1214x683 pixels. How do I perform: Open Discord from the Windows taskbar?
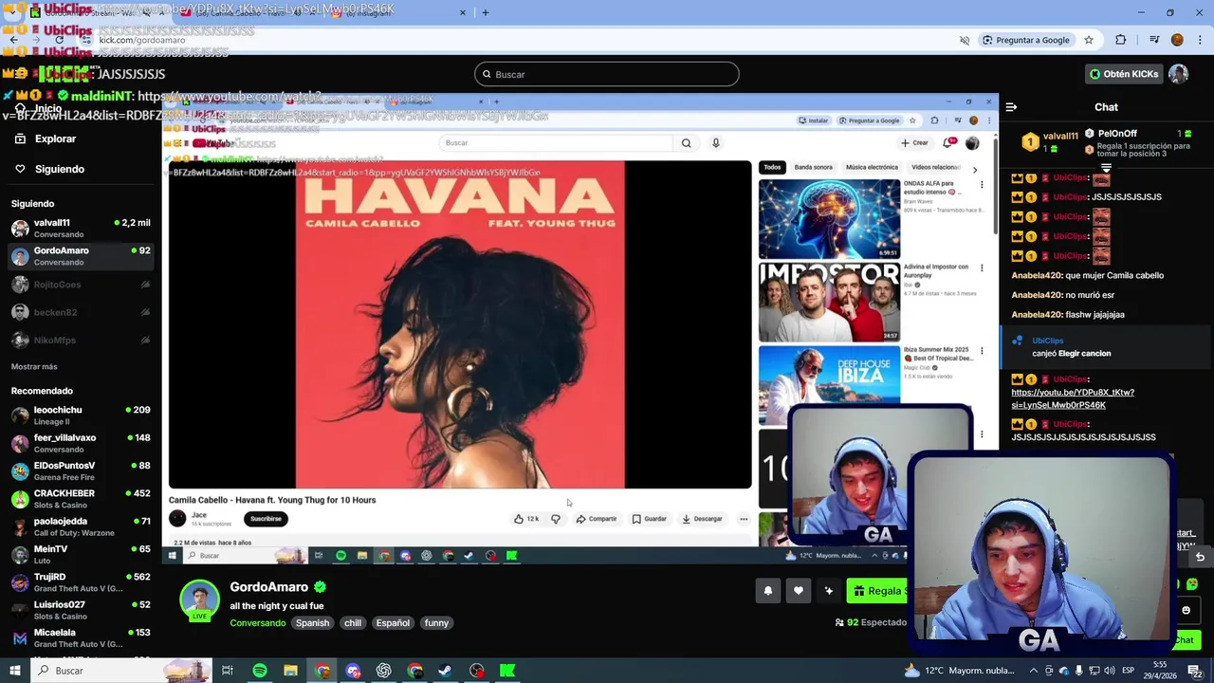tap(353, 671)
